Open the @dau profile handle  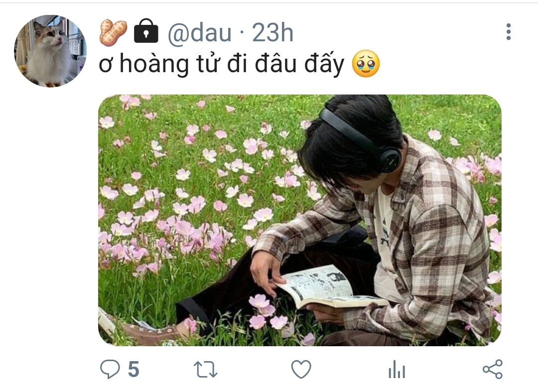[x=199, y=33]
